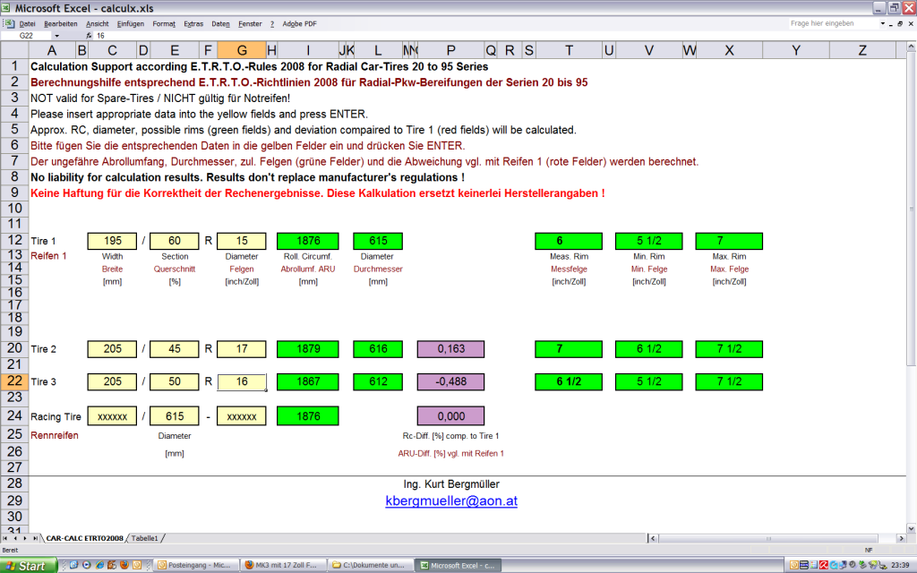Image resolution: width=917 pixels, height=573 pixels.
Task: Jump to first sheet with tab navigation arrow
Action: 7,538
